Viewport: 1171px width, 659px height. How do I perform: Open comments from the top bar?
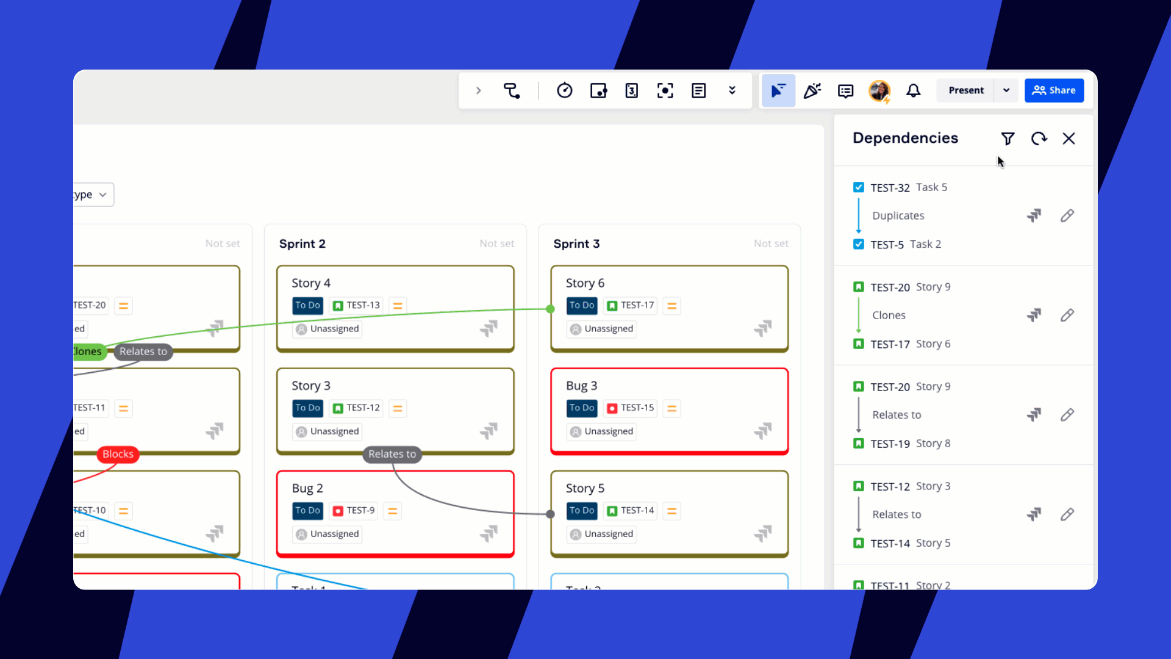845,91
